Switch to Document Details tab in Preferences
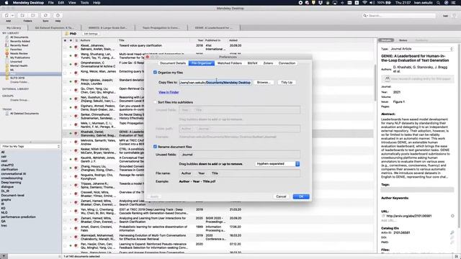This screenshot has height=259, width=461. coord(173,63)
